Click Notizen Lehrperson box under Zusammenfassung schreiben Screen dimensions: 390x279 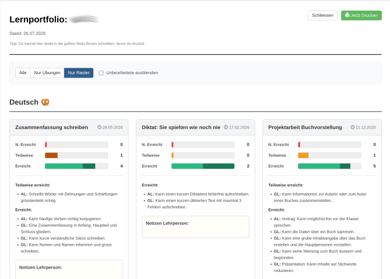click(x=69, y=270)
